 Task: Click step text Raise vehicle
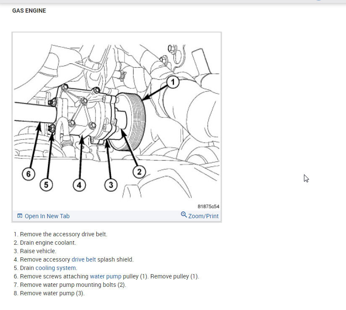(38, 251)
